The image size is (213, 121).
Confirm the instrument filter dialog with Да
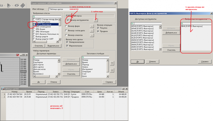(137, 61)
